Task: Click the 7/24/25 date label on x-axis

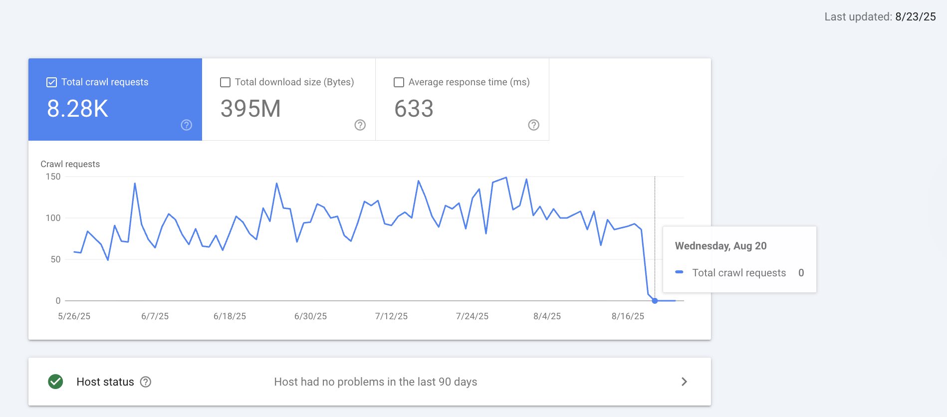Action: [472, 316]
